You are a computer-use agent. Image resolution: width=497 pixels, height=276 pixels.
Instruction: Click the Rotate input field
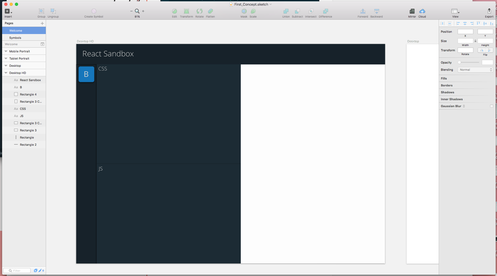[465, 50]
